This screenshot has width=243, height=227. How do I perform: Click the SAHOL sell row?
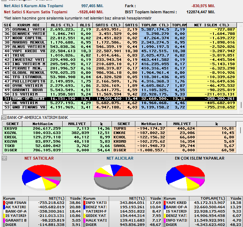click(x=174, y=146)
